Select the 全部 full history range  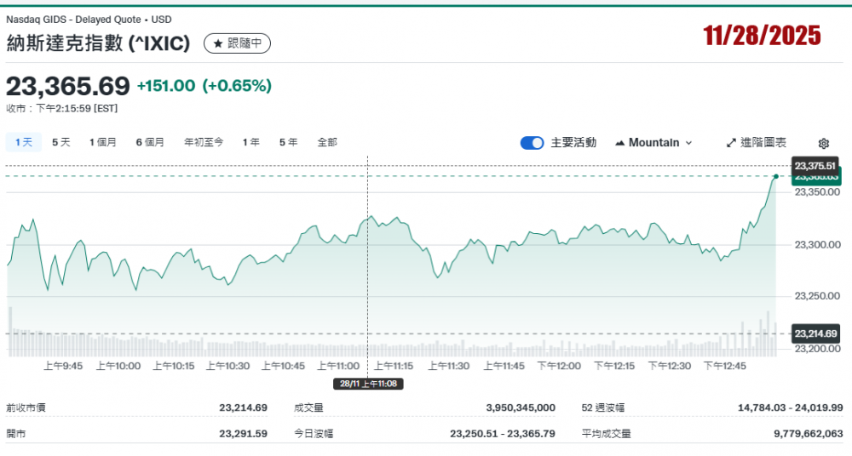coord(327,143)
